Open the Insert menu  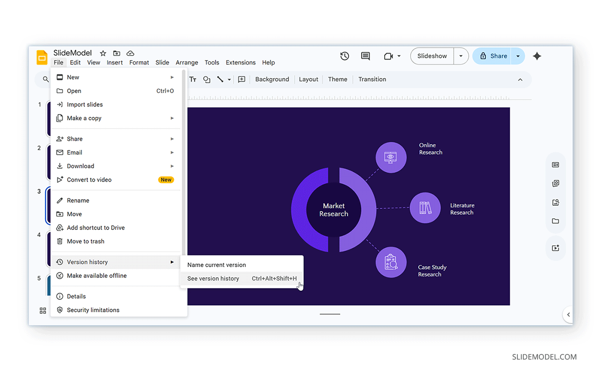point(115,63)
